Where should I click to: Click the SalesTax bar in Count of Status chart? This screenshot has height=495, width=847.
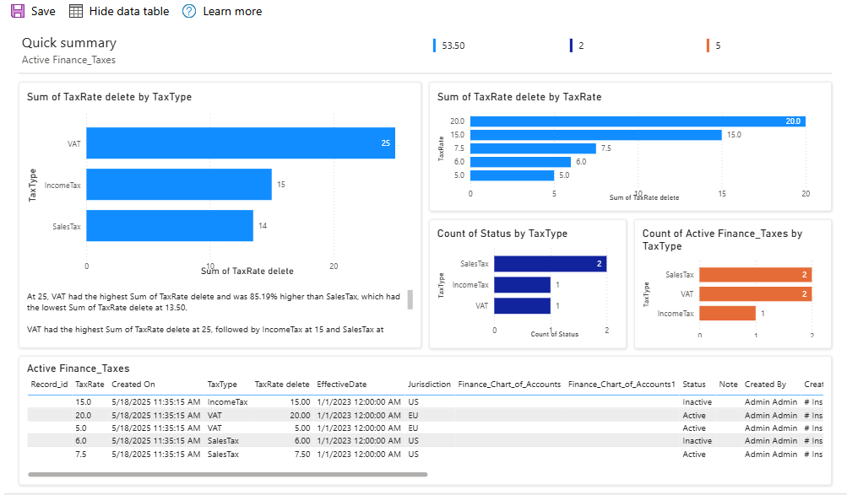click(x=549, y=264)
